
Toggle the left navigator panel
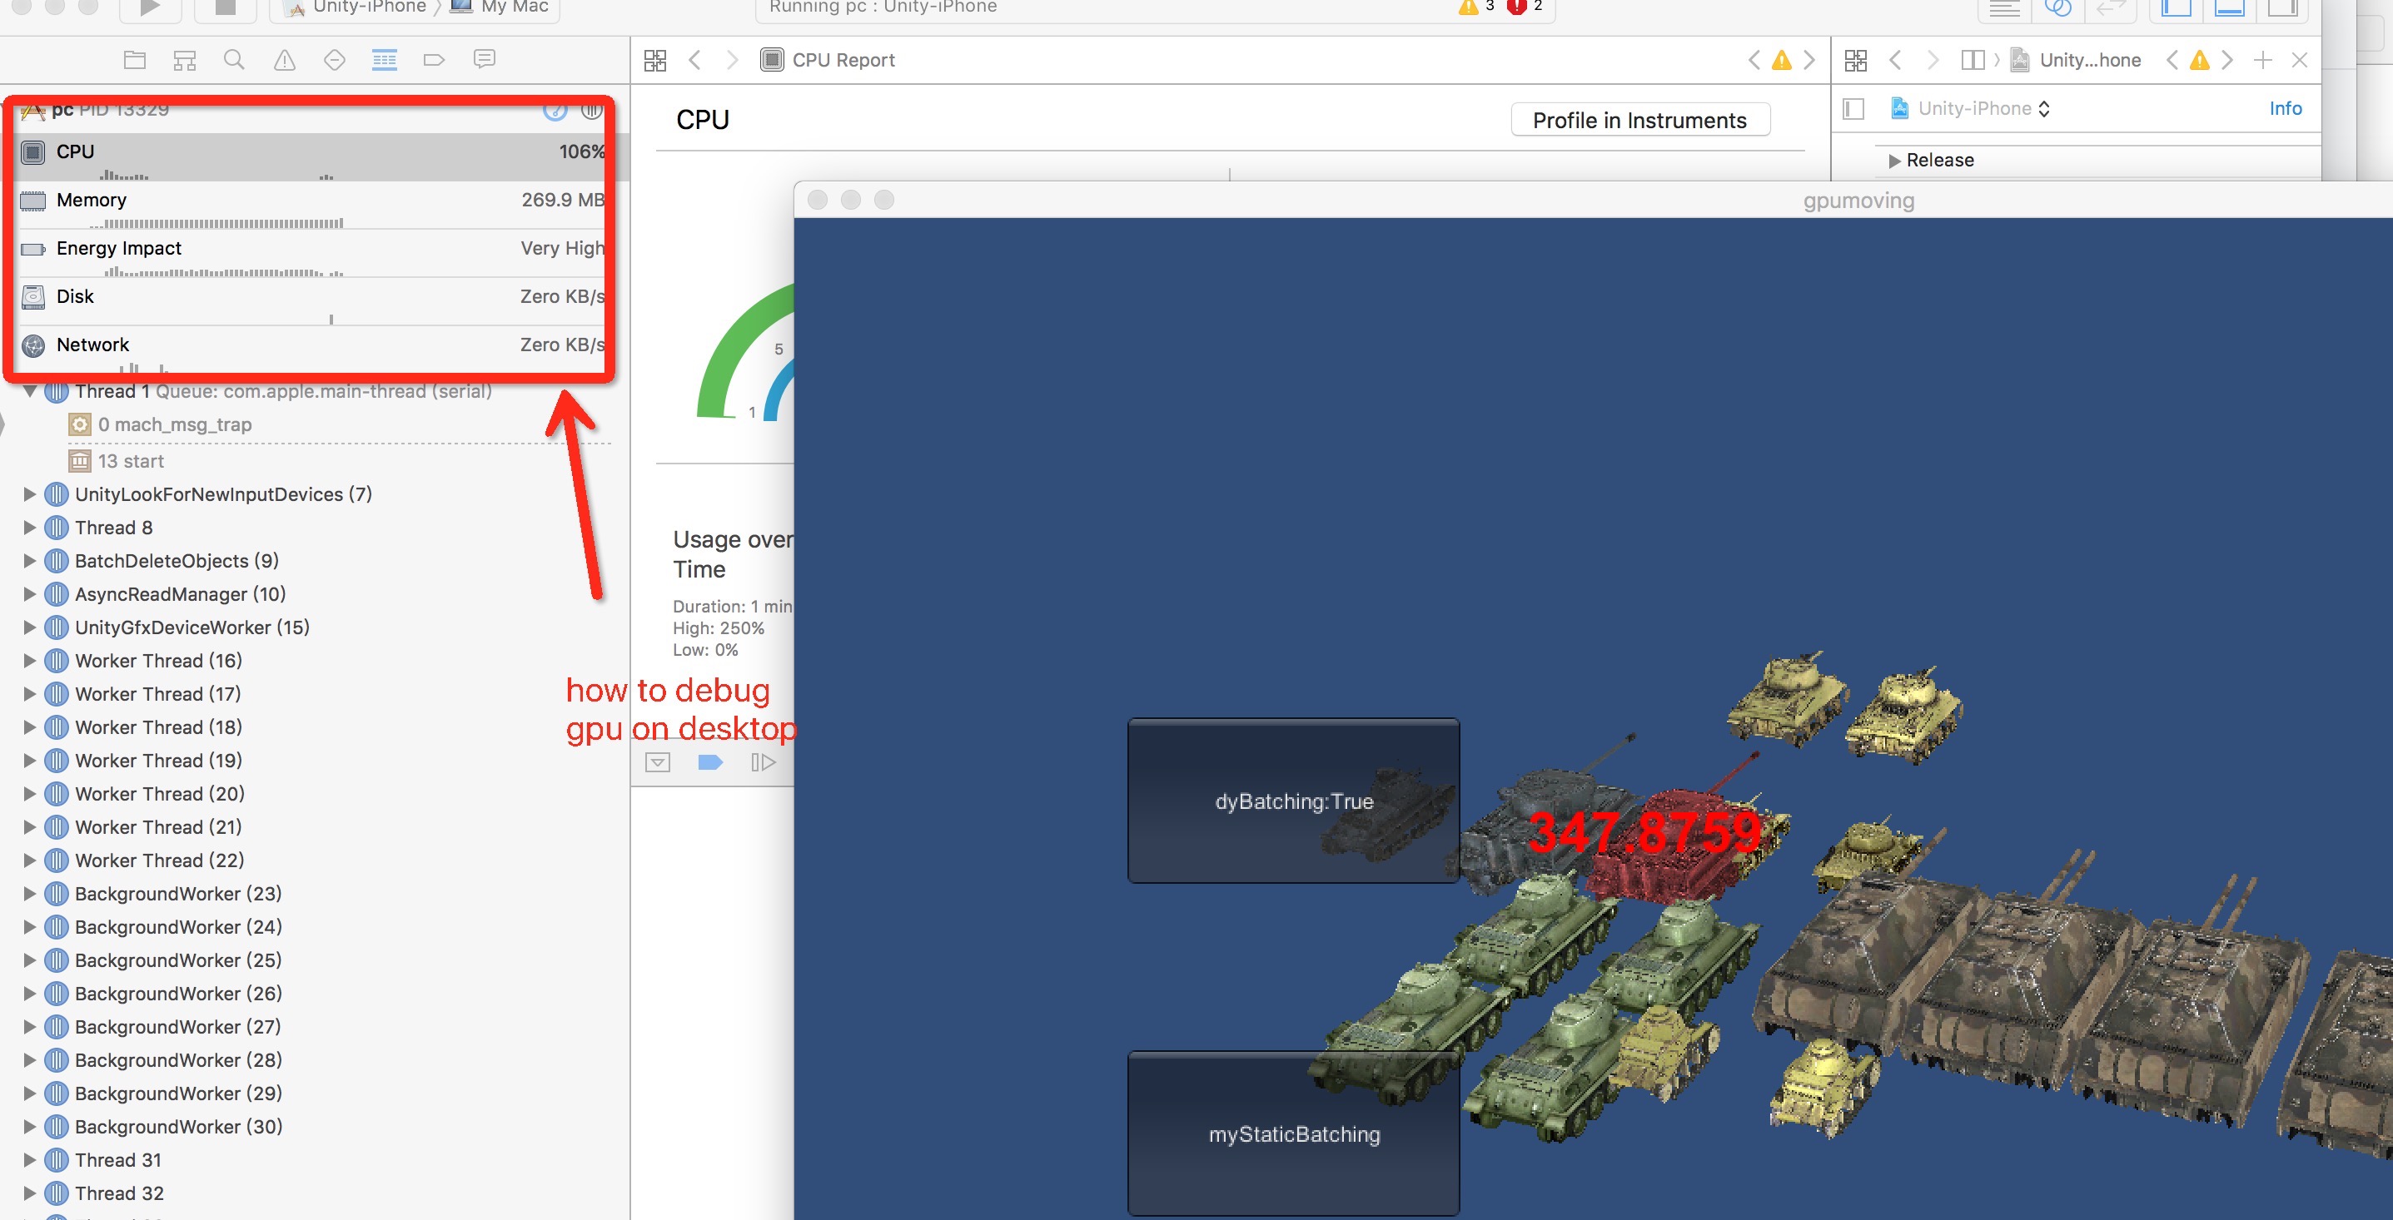pyautogui.click(x=2177, y=7)
